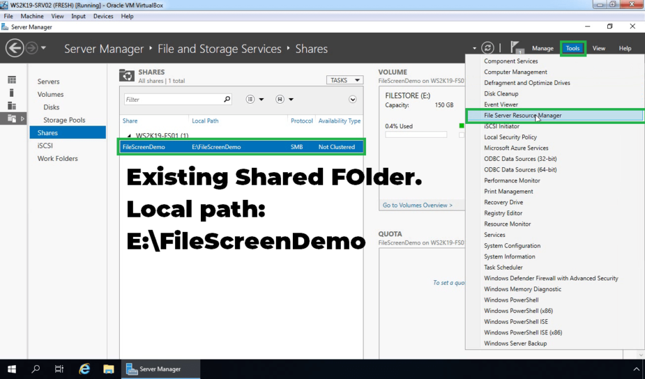The image size is (645, 379).
Task: Click the search magnifier in Filter box
Action: [227, 99]
